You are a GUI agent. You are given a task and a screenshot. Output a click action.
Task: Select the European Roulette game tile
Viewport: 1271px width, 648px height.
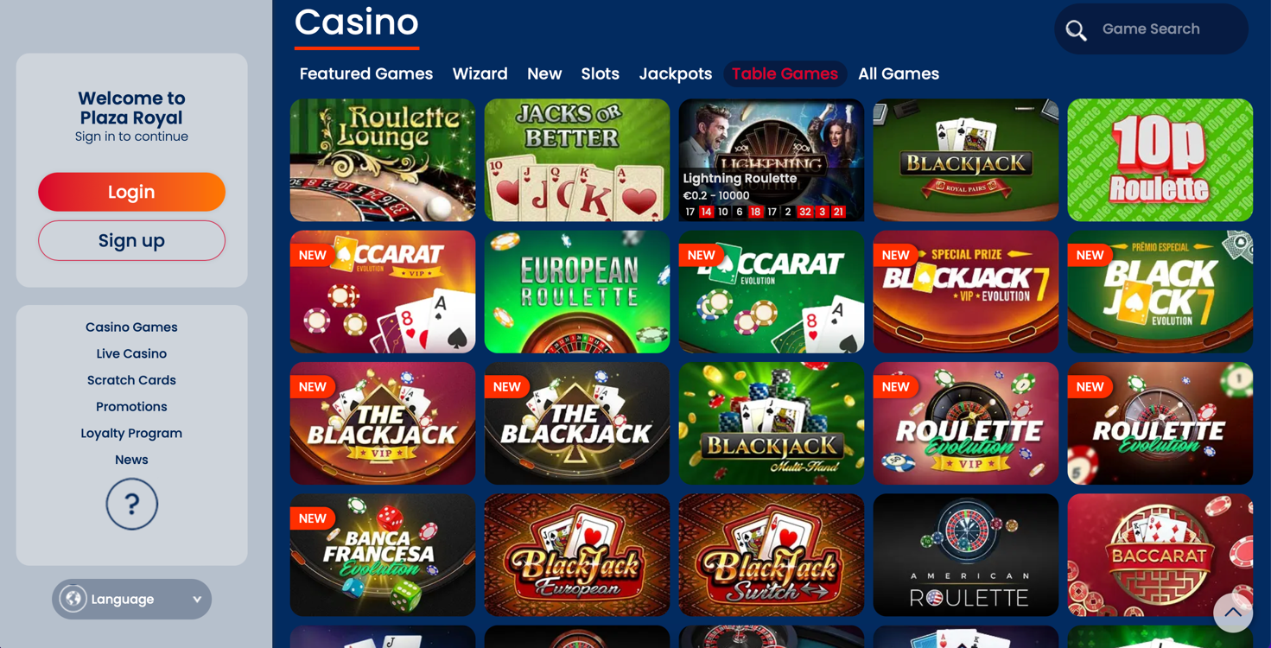(x=577, y=292)
